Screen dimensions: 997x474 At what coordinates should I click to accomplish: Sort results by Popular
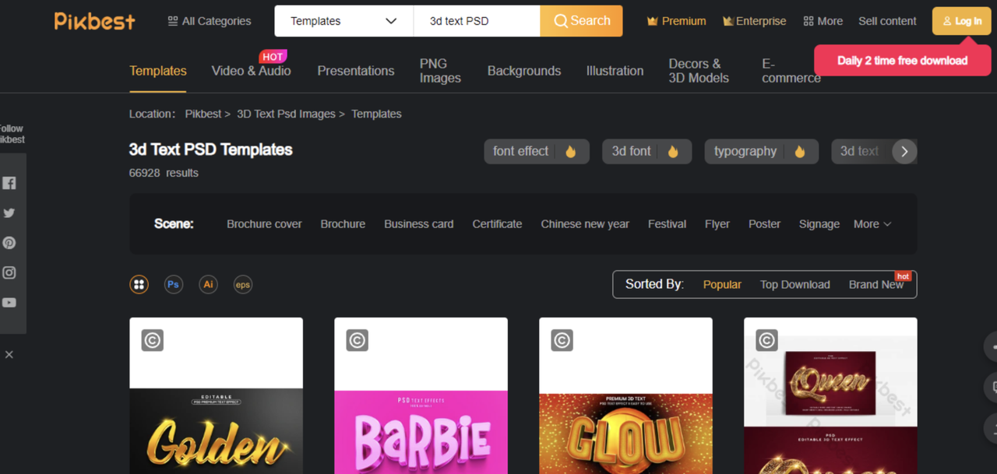click(722, 285)
